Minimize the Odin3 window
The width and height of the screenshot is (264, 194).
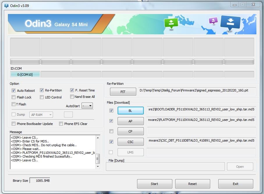coord(235,5)
